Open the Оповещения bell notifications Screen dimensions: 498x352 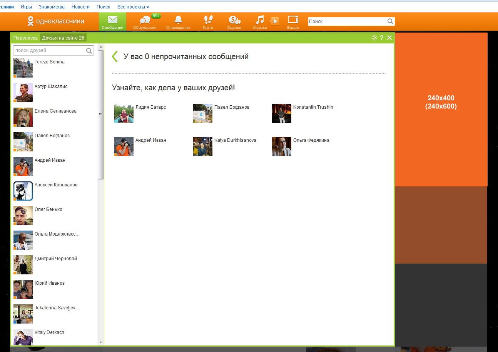point(178,22)
